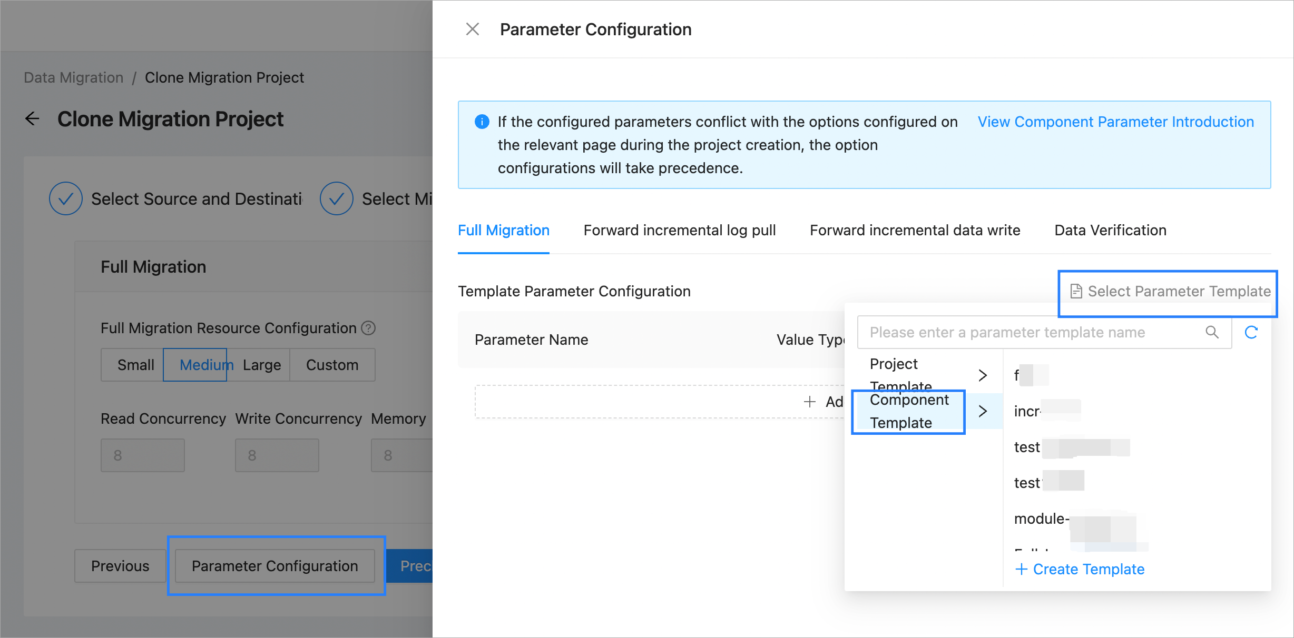The image size is (1294, 638).
Task: Click the checkmark step icon for Select Source and Destination
Action: click(x=66, y=198)
